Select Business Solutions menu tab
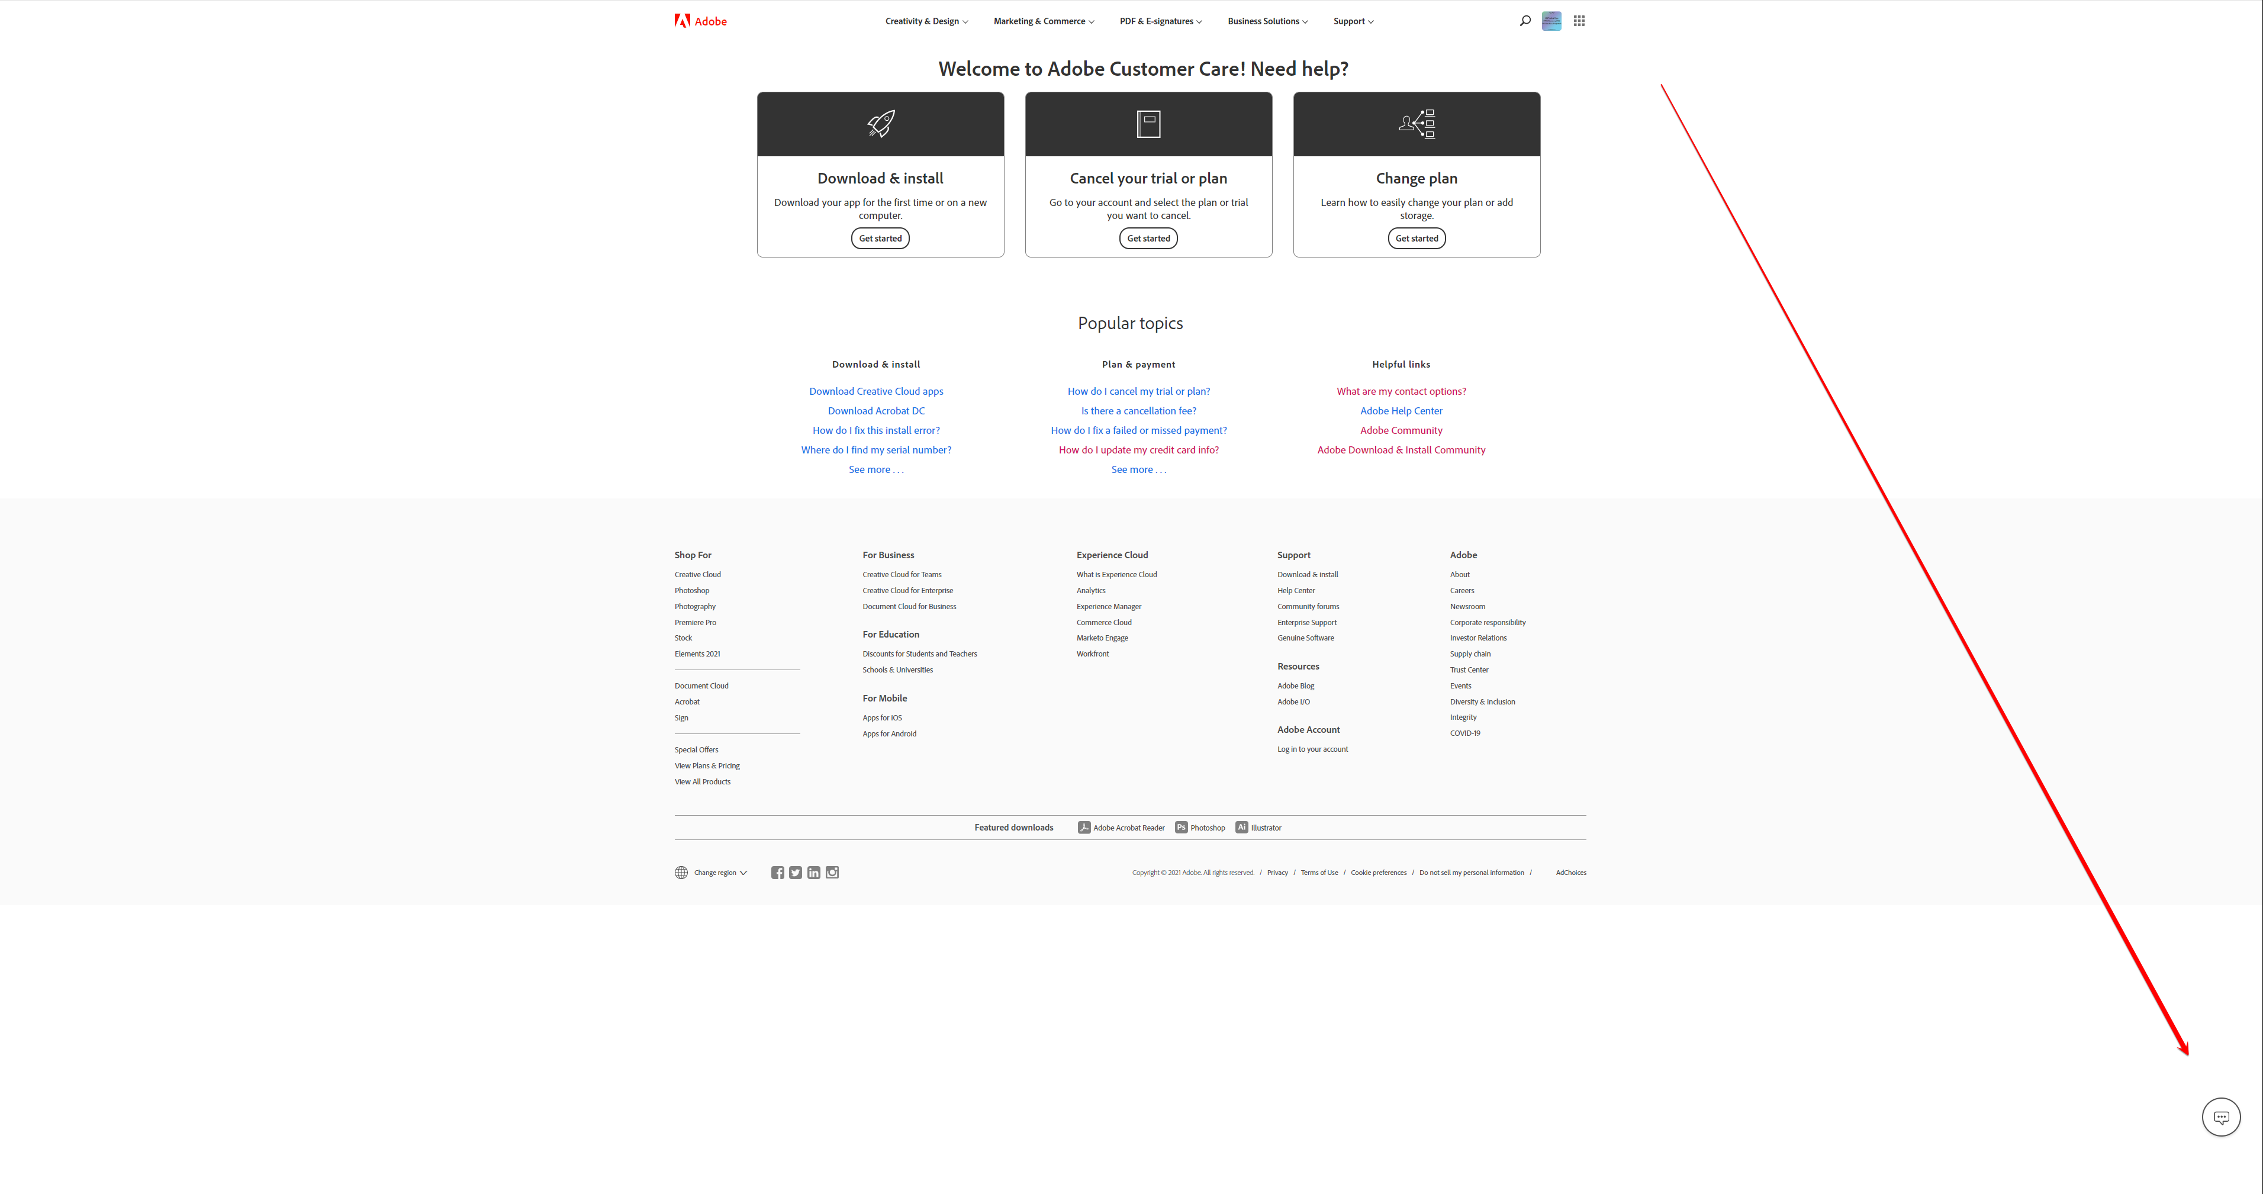 pos(1266,21)
